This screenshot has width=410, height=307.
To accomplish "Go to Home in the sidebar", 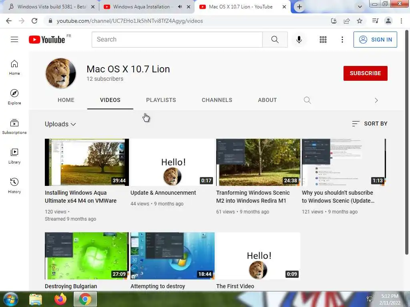I will pyautogui.click(x=14, y=68).
